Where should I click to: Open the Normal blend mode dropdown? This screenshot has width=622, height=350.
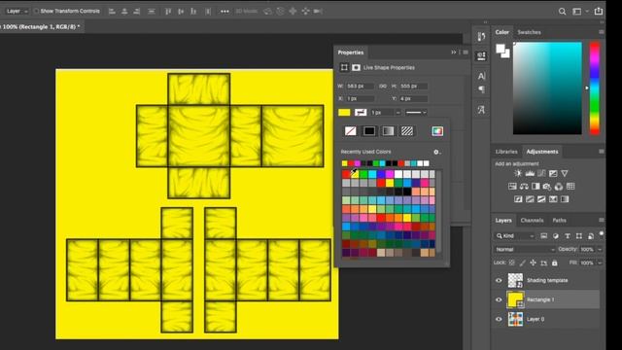(525, 249)
